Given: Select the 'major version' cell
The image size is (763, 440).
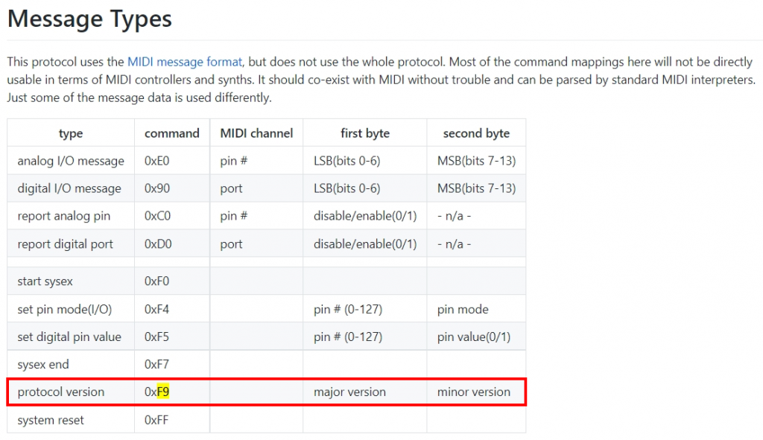Looking at the screenshot, I should [x=349, y=392].
